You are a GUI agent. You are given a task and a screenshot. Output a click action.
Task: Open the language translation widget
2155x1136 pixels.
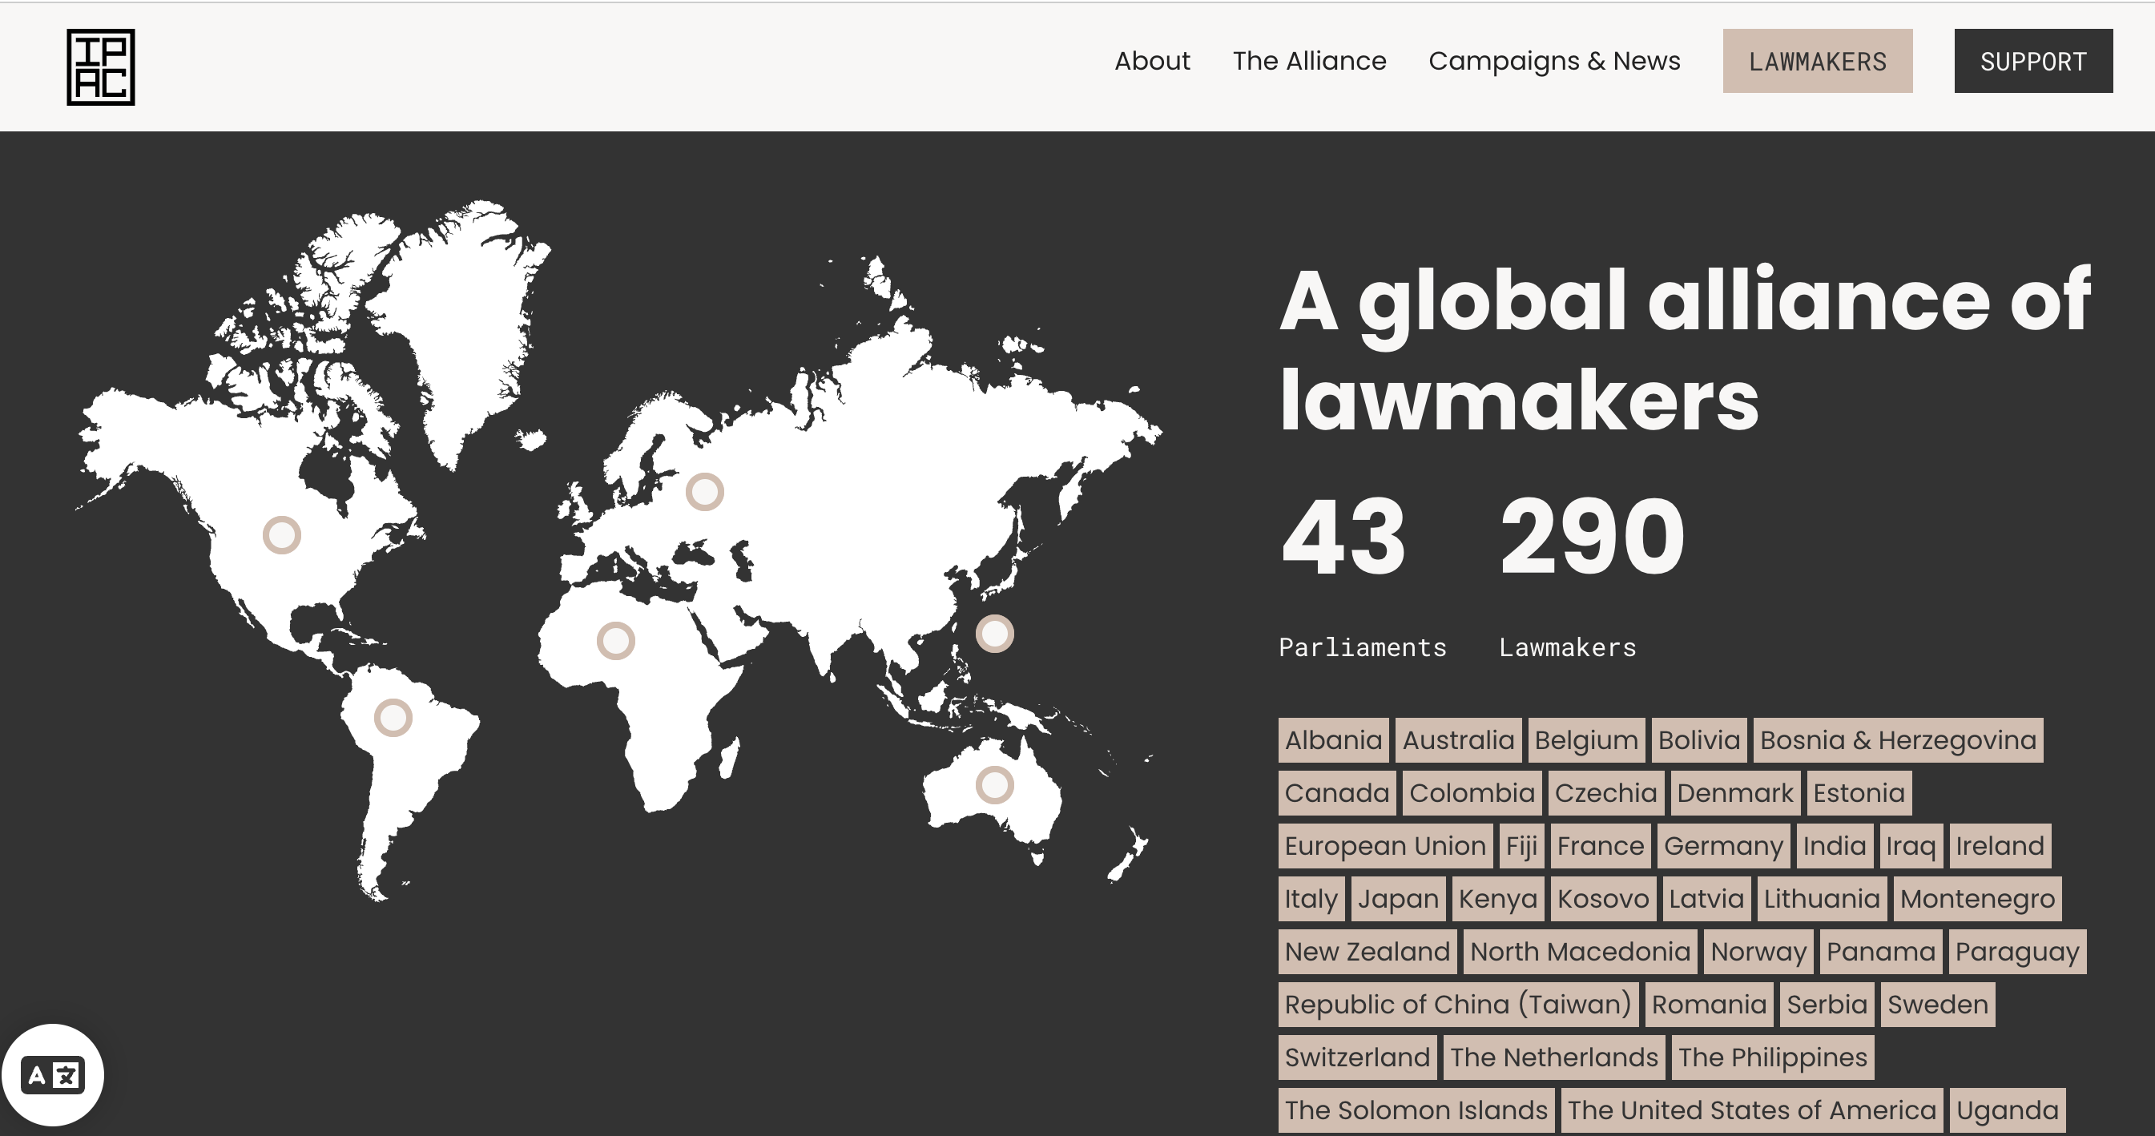53,1074
